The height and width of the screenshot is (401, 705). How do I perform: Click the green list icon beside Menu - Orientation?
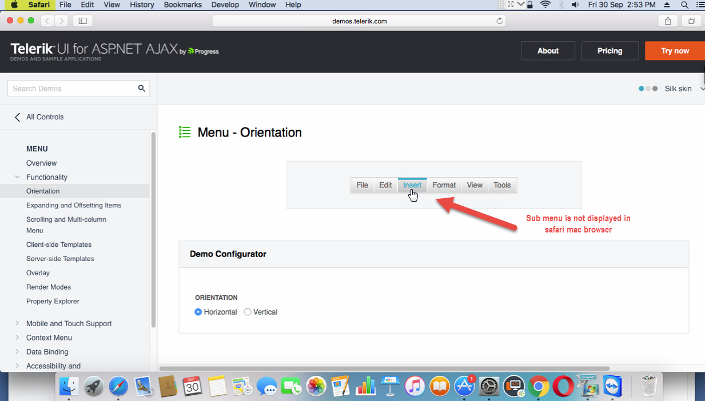click(185, 132)
